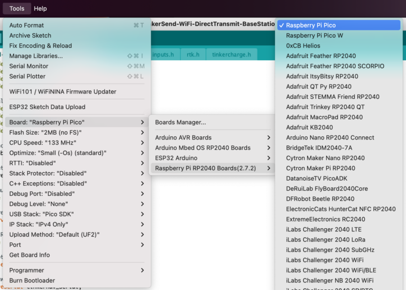Select Archive Sketch menu entry
This screenshot has height=290, width=406.
tap(77, 35)
